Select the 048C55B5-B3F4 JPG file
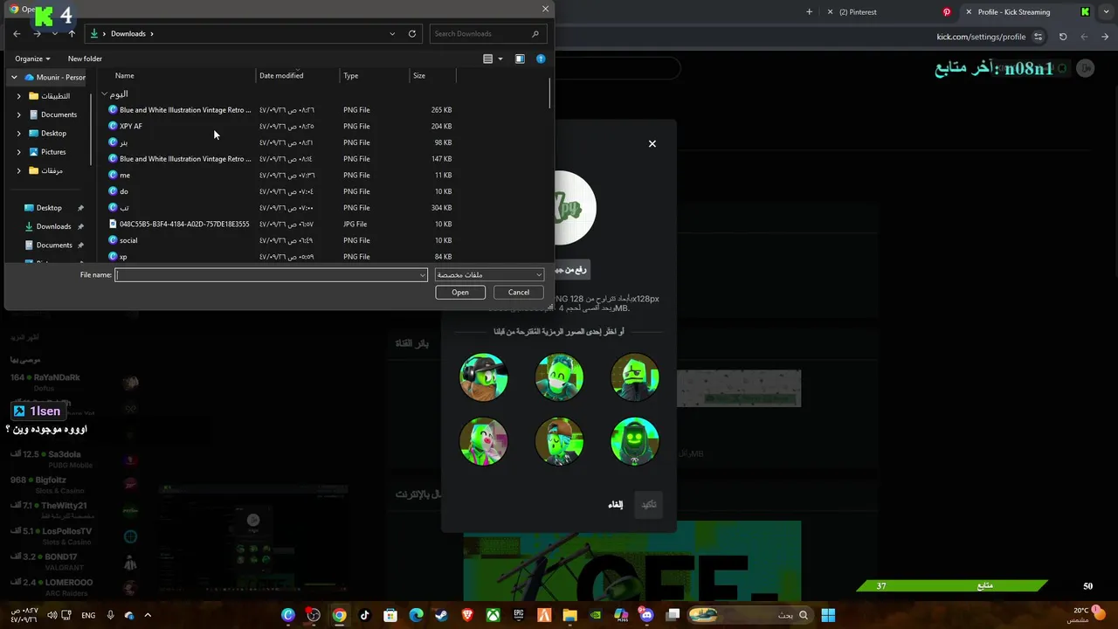 point(184,225)
